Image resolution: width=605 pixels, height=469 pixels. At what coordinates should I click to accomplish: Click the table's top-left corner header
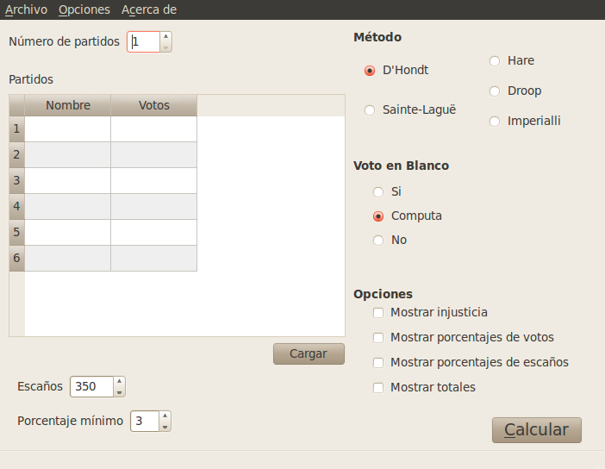pos(17,105)
